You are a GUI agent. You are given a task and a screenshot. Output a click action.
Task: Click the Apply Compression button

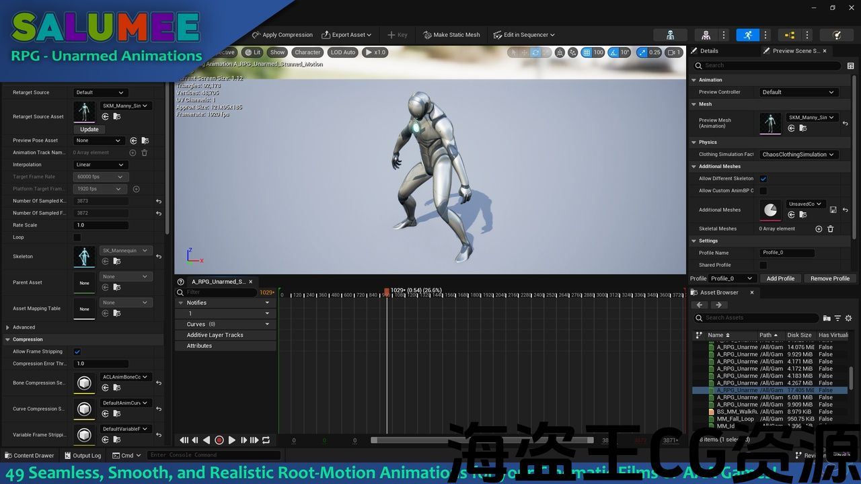pos(283,35)
